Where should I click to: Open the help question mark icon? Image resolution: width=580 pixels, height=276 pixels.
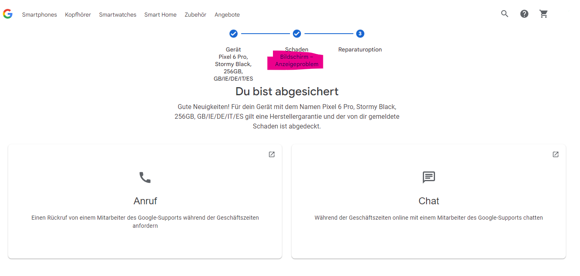524,14
